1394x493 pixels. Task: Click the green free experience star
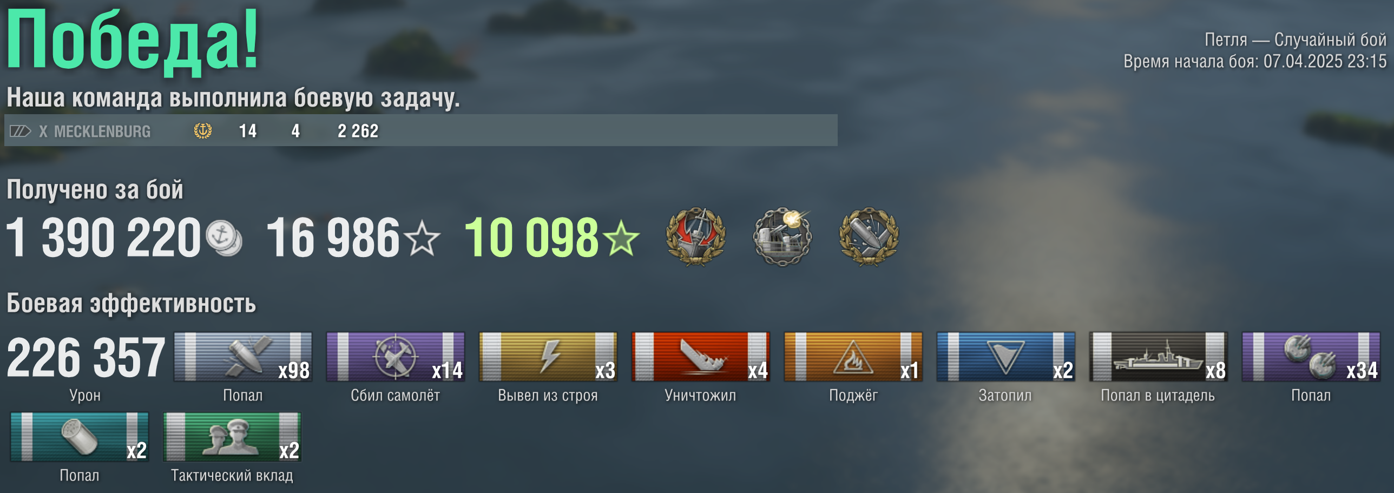pyautogui.click(x=621, y=238)
